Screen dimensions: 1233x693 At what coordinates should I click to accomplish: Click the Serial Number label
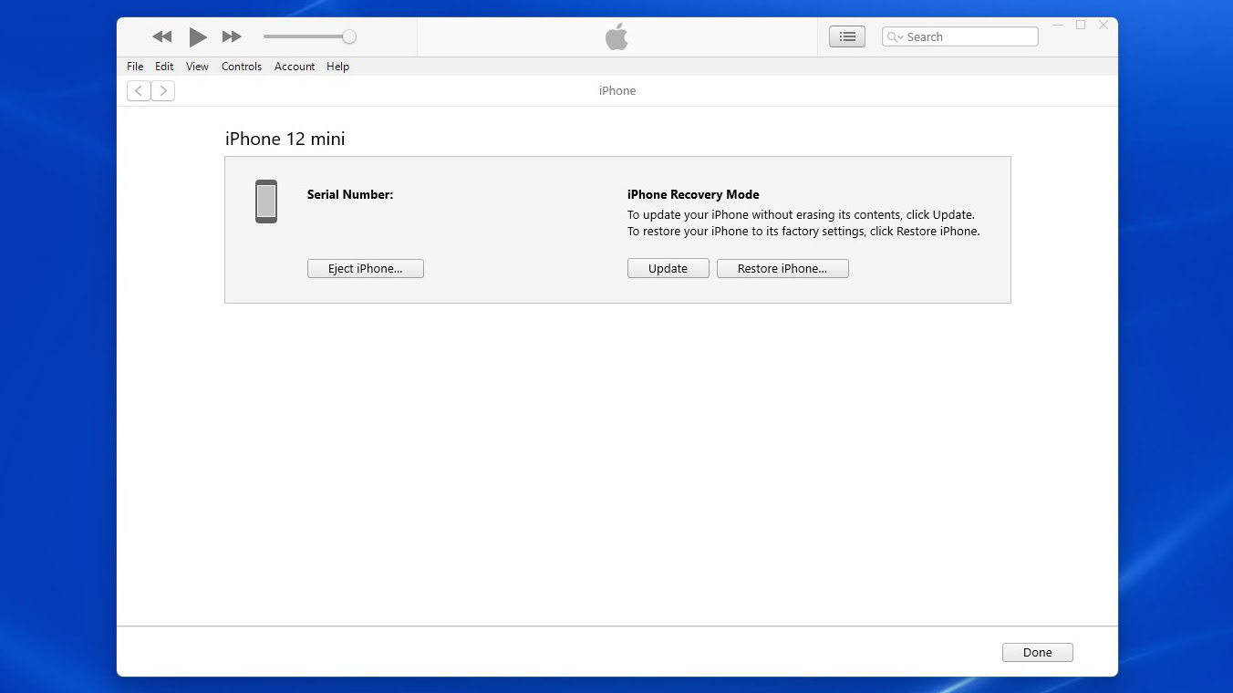pyautogui.click(x=350, y=194)
